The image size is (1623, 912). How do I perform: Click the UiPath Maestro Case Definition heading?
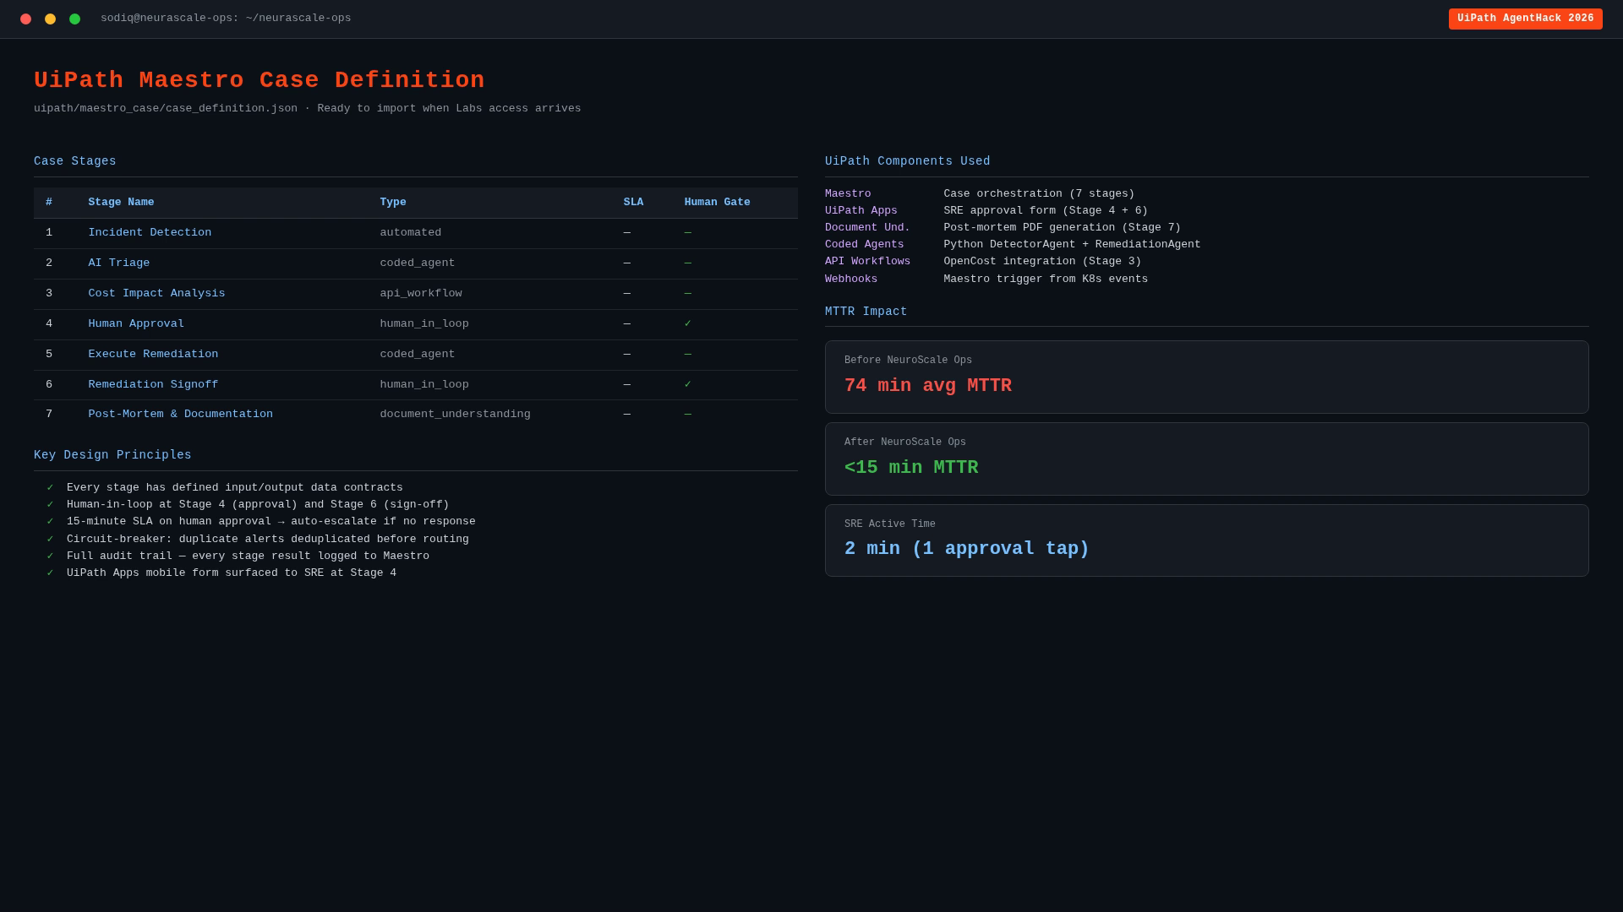(260, 80)
